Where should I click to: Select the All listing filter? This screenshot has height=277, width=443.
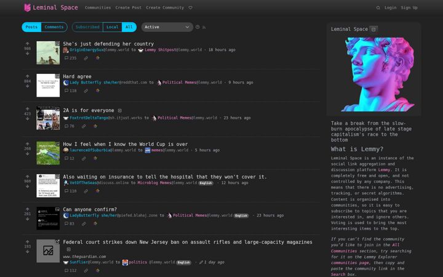[129, 27]
